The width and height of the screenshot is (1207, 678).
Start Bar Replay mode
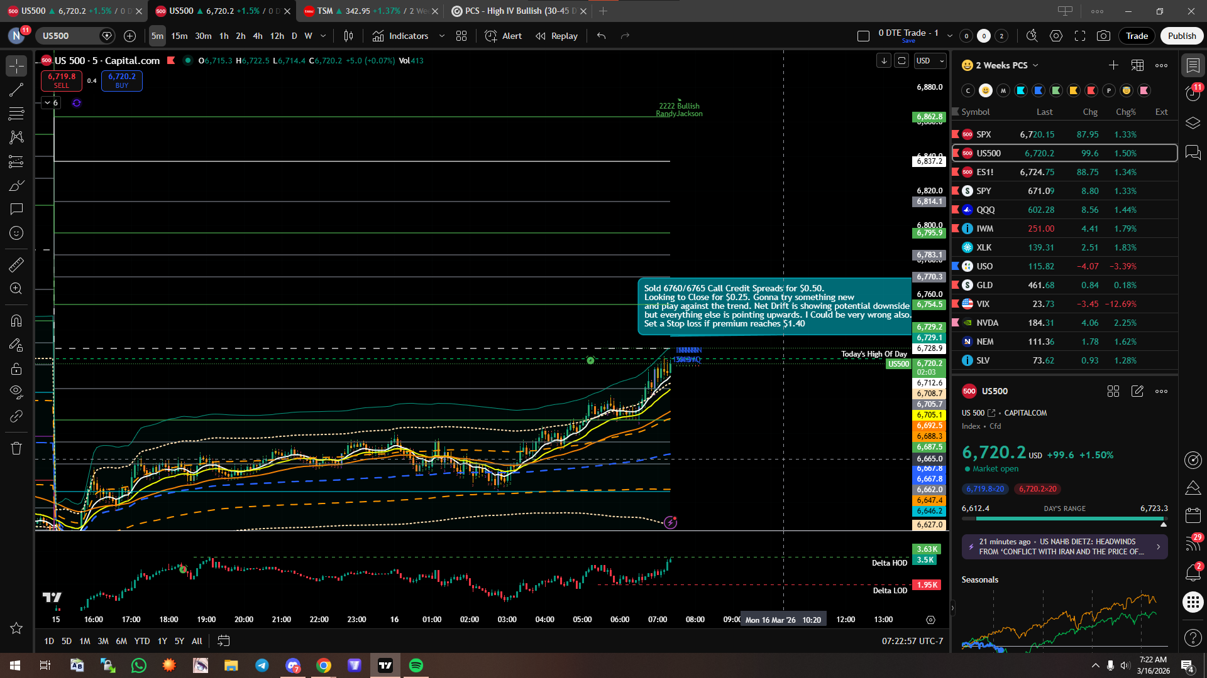(556, 36)
